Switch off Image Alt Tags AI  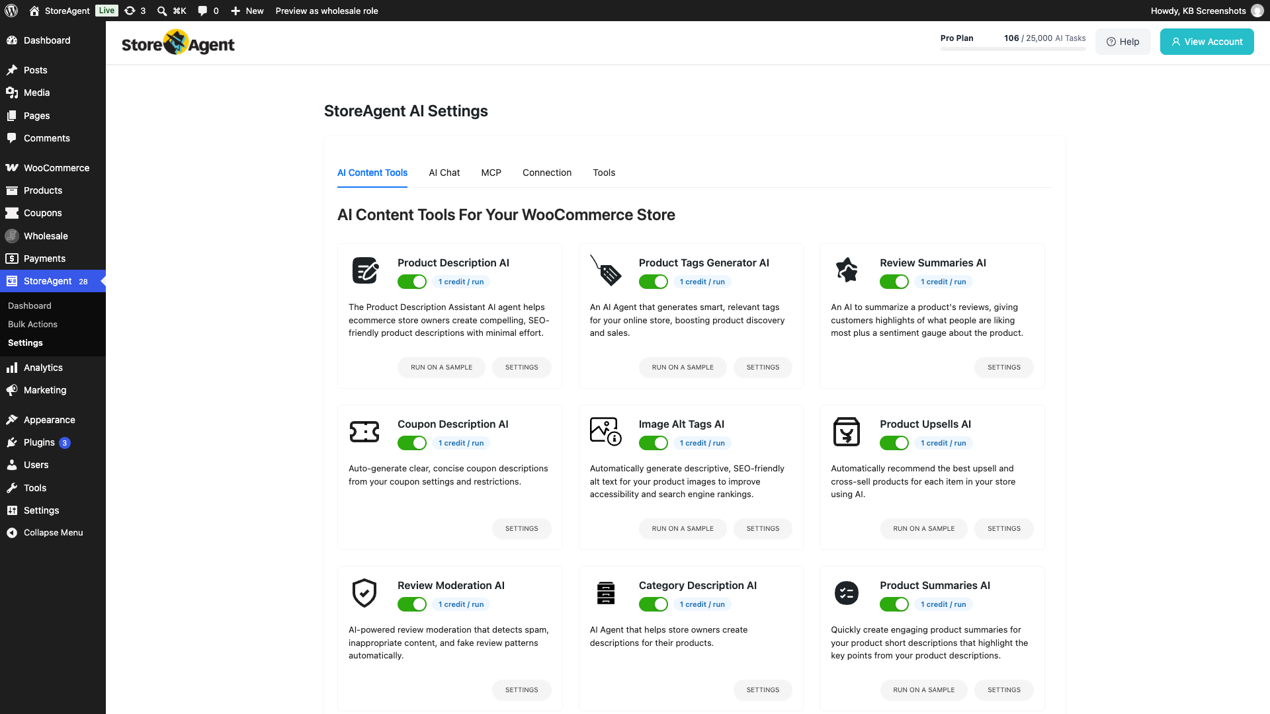click(654, 443)
